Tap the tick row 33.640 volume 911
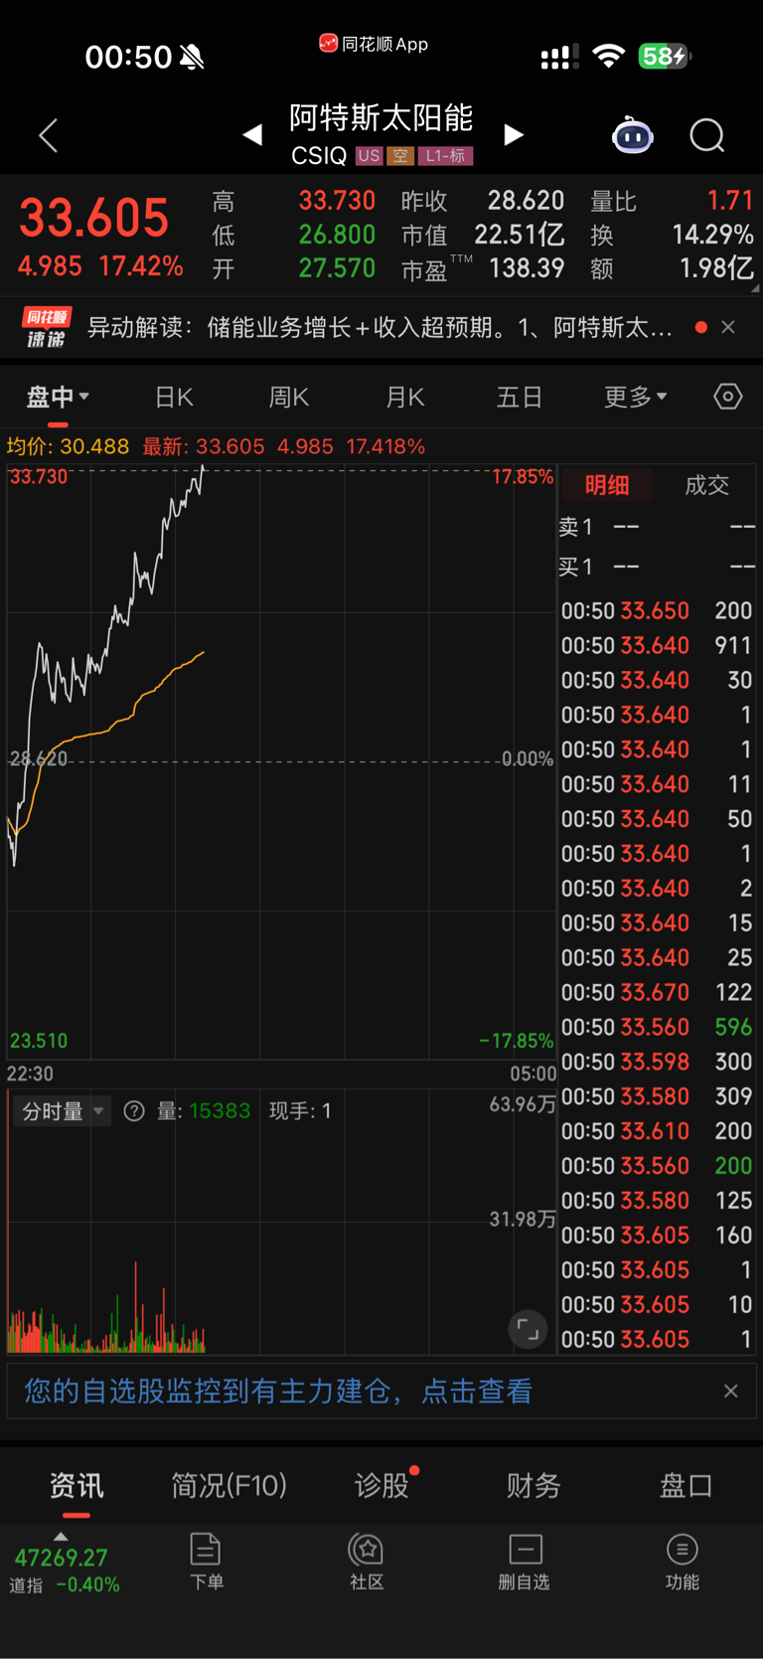The image size is (763, 1659). click(x=657, y=645)
